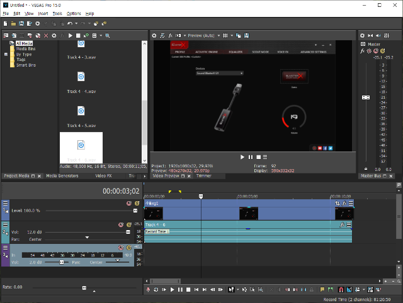Viewport: 403px width, 303px height.
Task: Open the Options menu
Action: 74,14
